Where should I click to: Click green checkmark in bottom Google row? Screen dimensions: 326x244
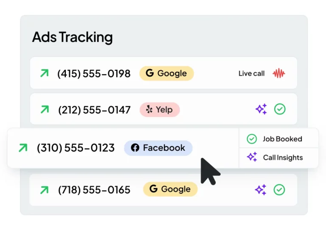point(279,189)
